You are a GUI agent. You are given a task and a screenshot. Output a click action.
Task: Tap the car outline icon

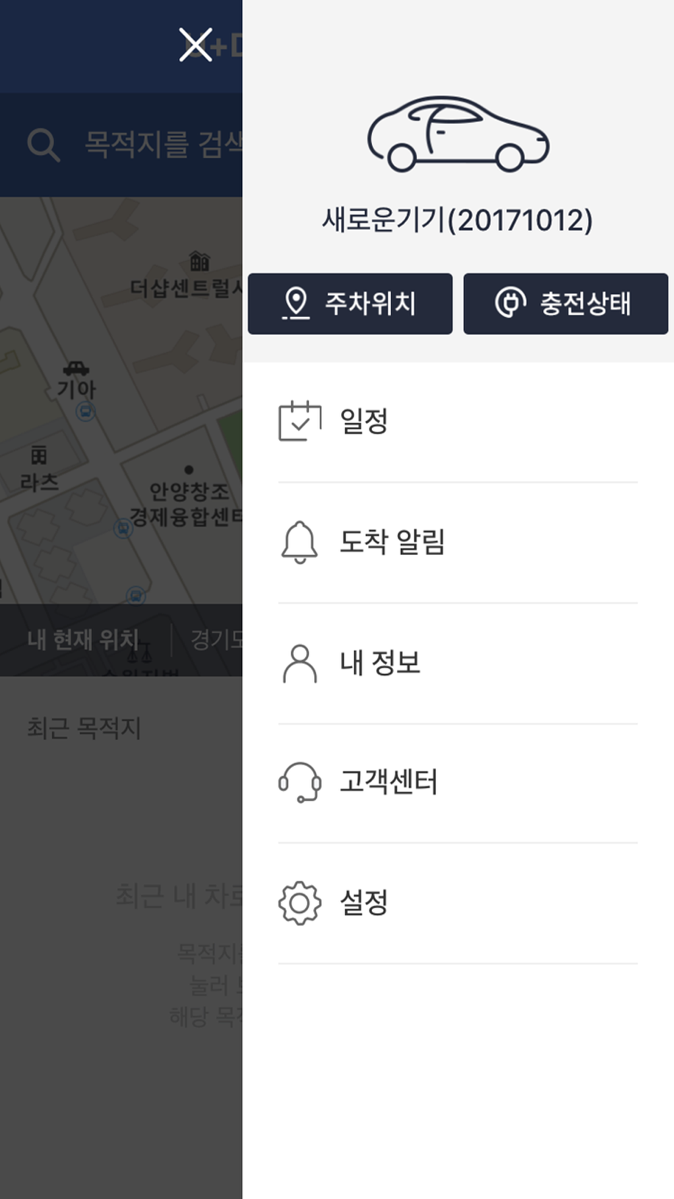458,134
